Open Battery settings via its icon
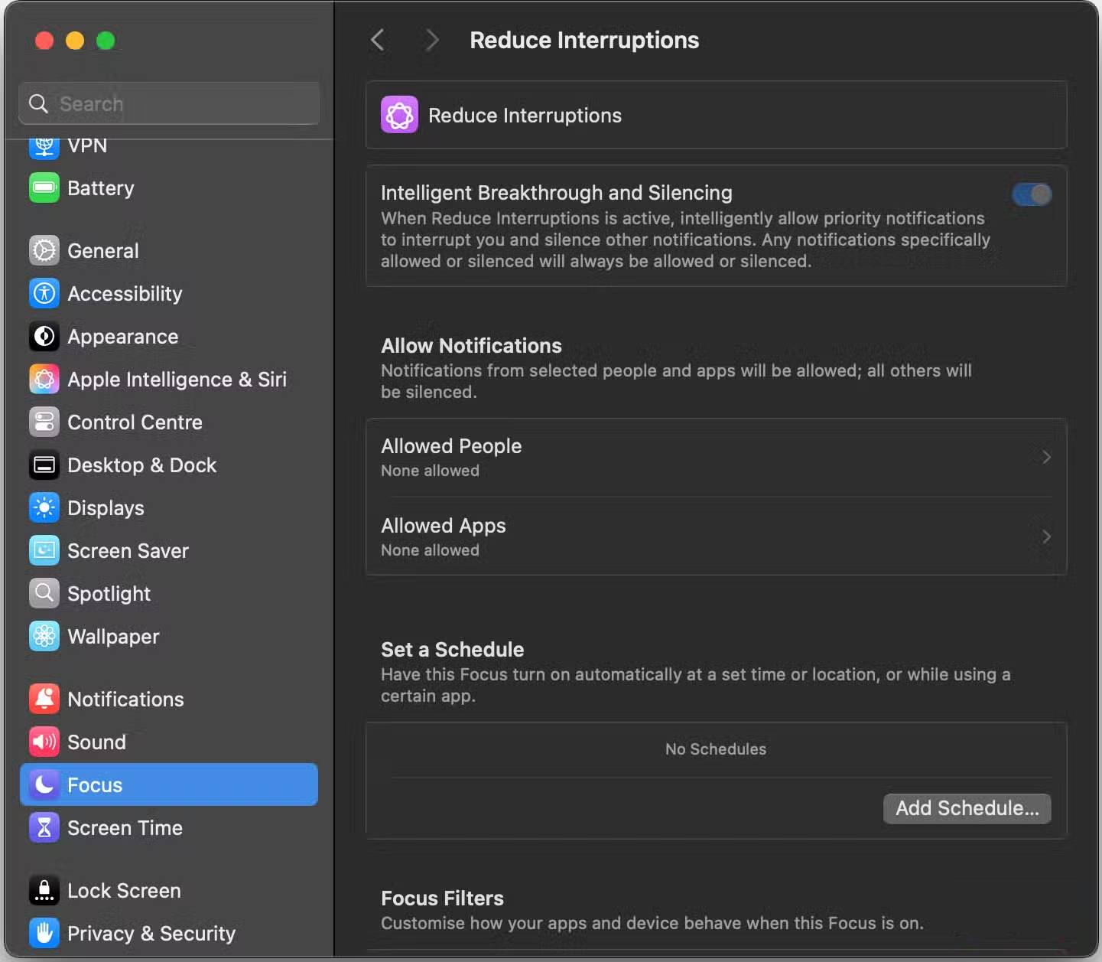This screenshot has height=962, width=1102. click(x=44, y=188)
